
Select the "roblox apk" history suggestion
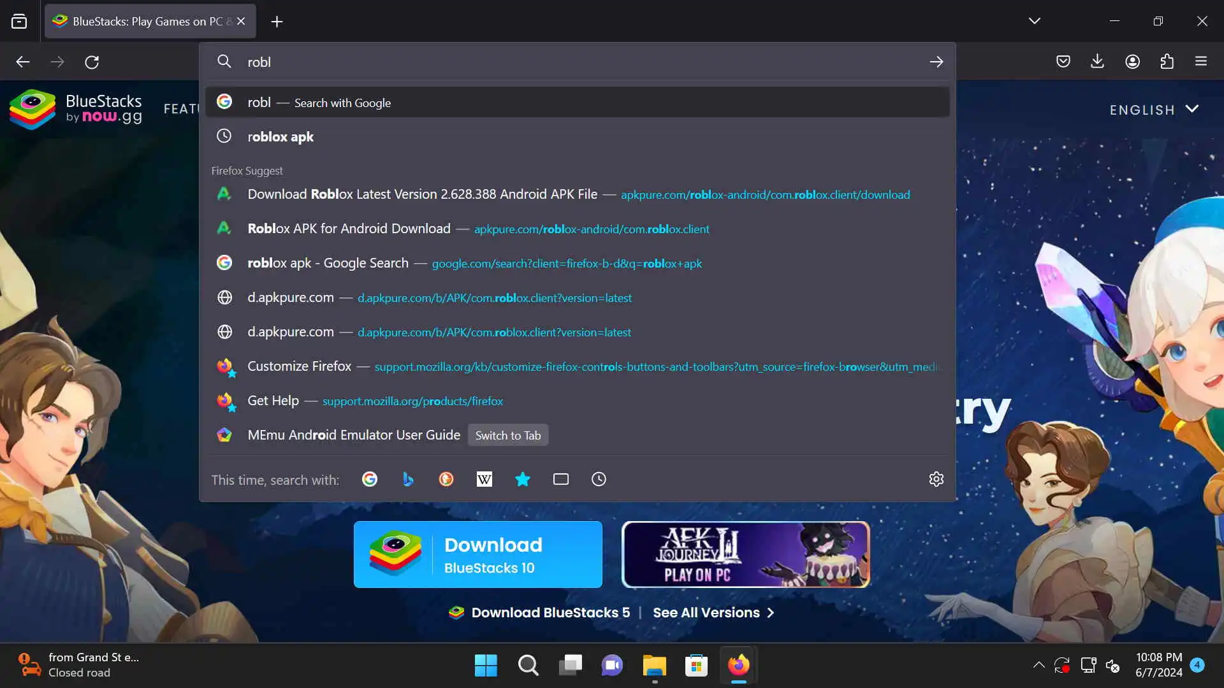(x=280, y=136)
